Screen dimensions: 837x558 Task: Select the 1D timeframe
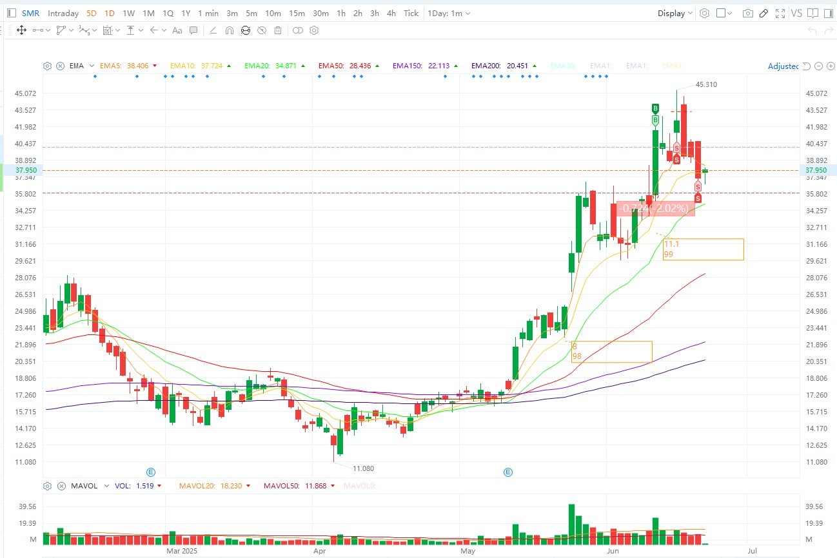click(110, 13)
